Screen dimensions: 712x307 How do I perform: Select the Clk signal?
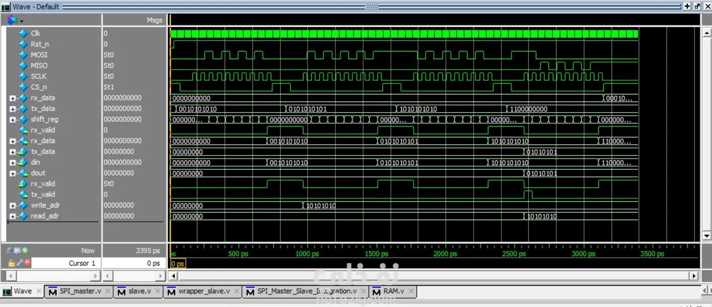(x=35, y=33)
